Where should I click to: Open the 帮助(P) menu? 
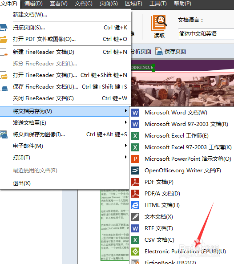pos(182,4)
